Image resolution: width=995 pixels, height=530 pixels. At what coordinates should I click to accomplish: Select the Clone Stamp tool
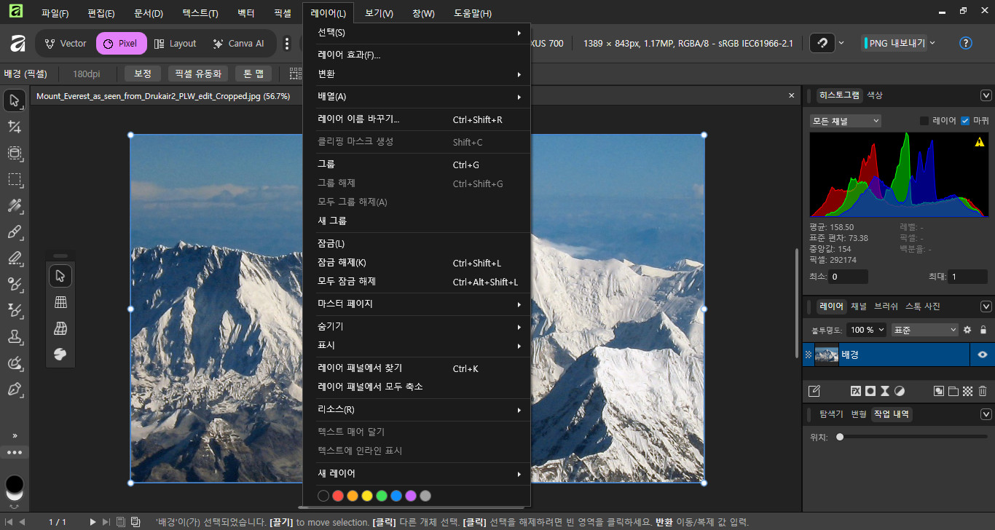[x=15, y=336]
